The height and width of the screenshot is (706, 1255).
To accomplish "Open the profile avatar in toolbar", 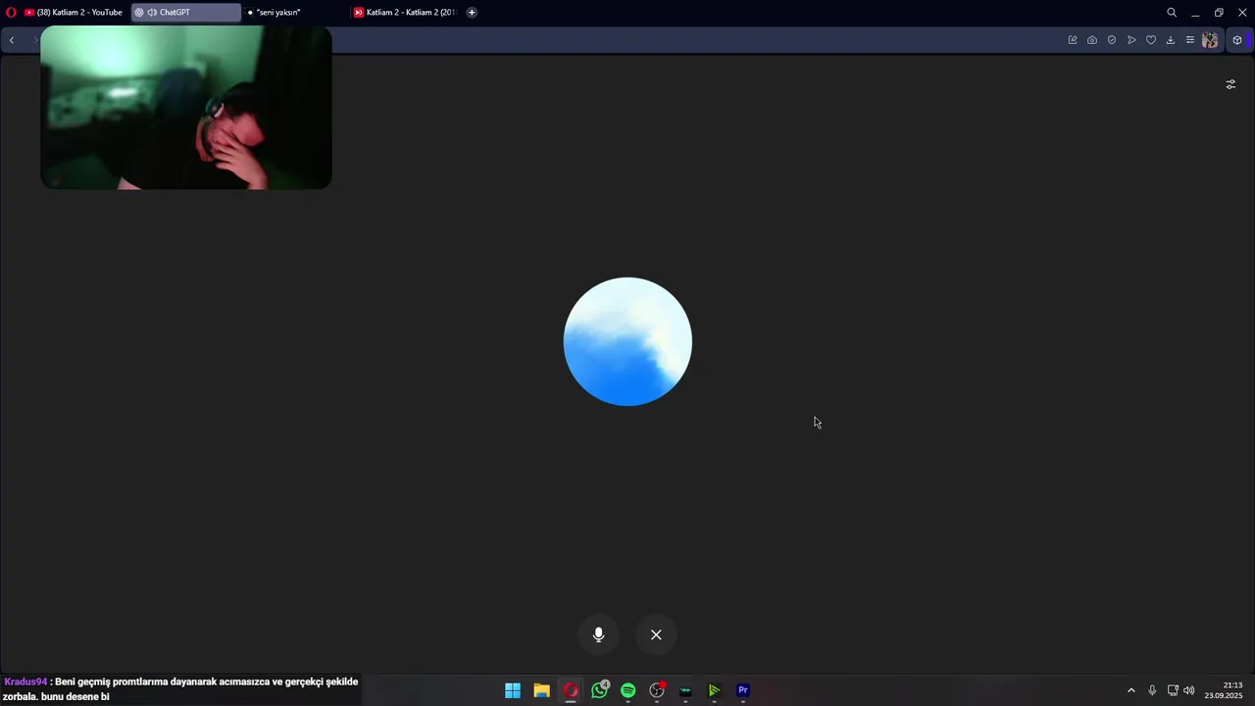I will (x=1210, y=40).
